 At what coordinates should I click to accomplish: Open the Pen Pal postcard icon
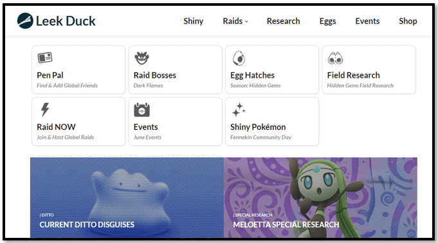45,58
